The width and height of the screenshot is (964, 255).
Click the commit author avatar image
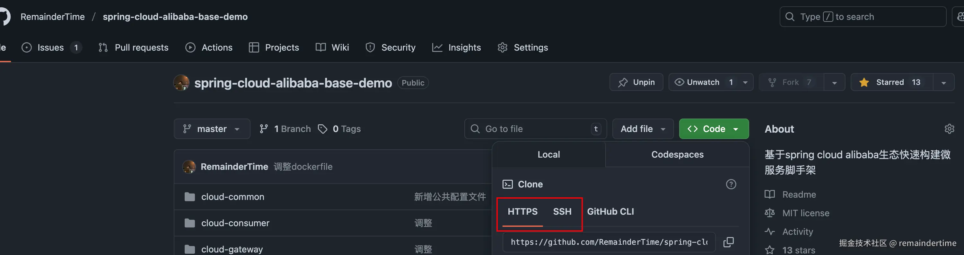click(189, 167)
